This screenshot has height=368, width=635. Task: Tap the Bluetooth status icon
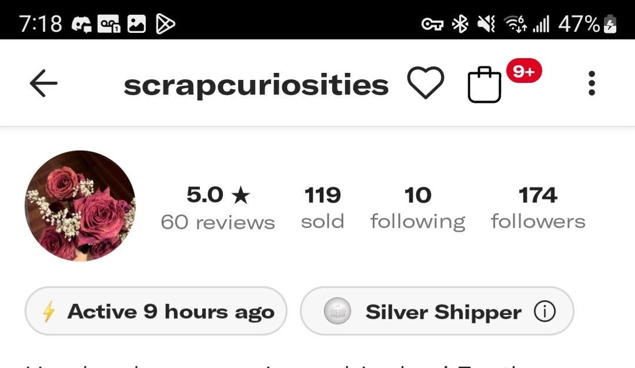(x=460, y=24)
